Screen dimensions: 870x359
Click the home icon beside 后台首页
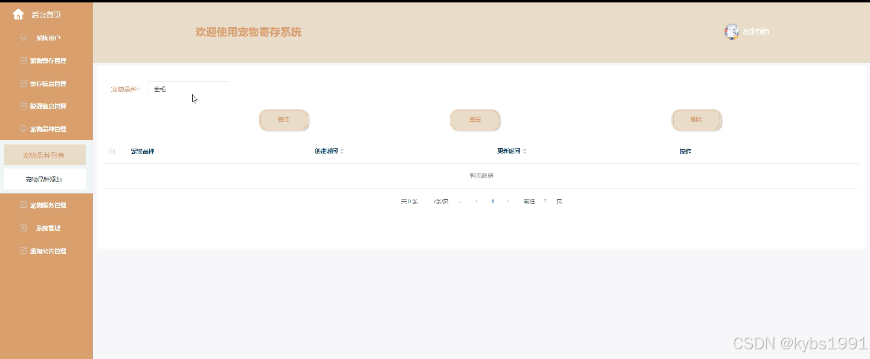click(x=18, y=15)
